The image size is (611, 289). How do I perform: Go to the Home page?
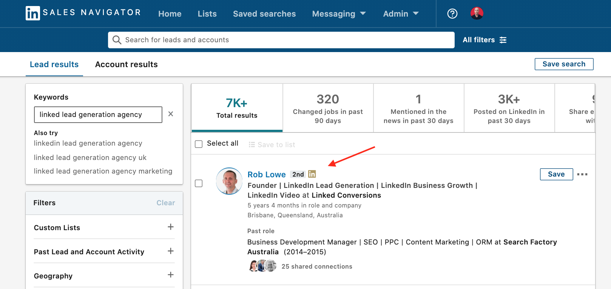(170, 14)
